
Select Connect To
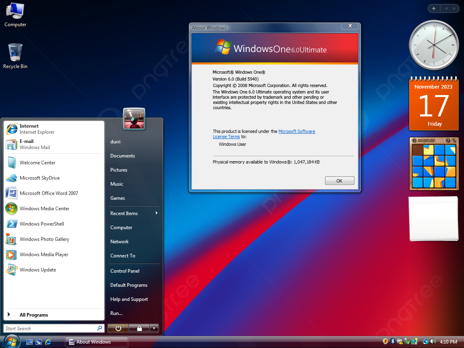pyautogui.click(x=133, y=256)
